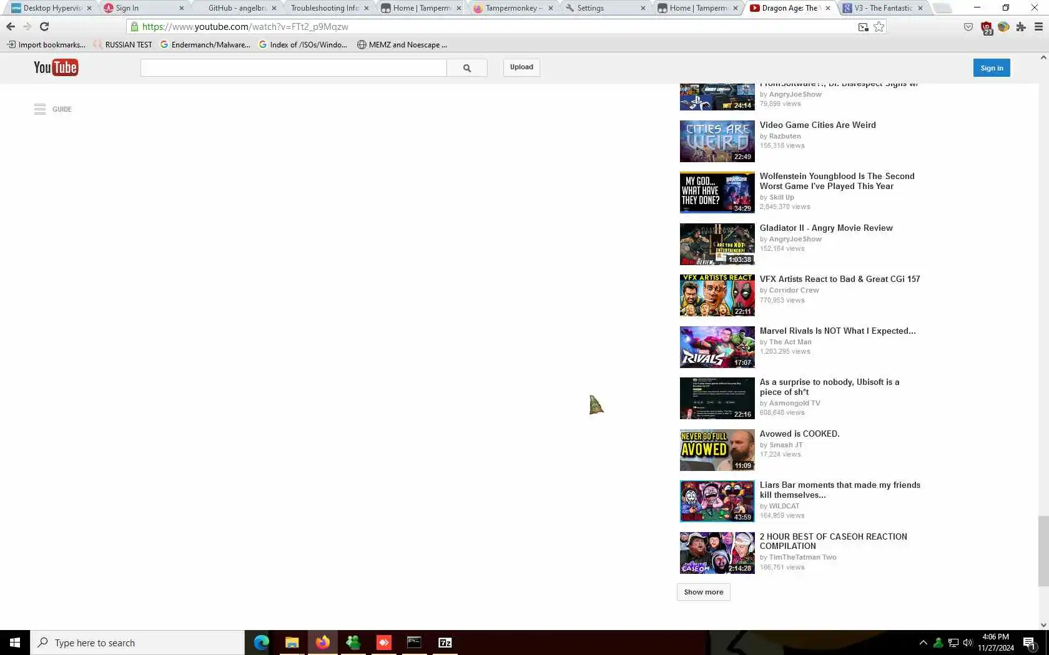The height and width of the screenshot is (655, 1049).
Task: Click the Windows taskbar search box
Action: coord(137,643)
